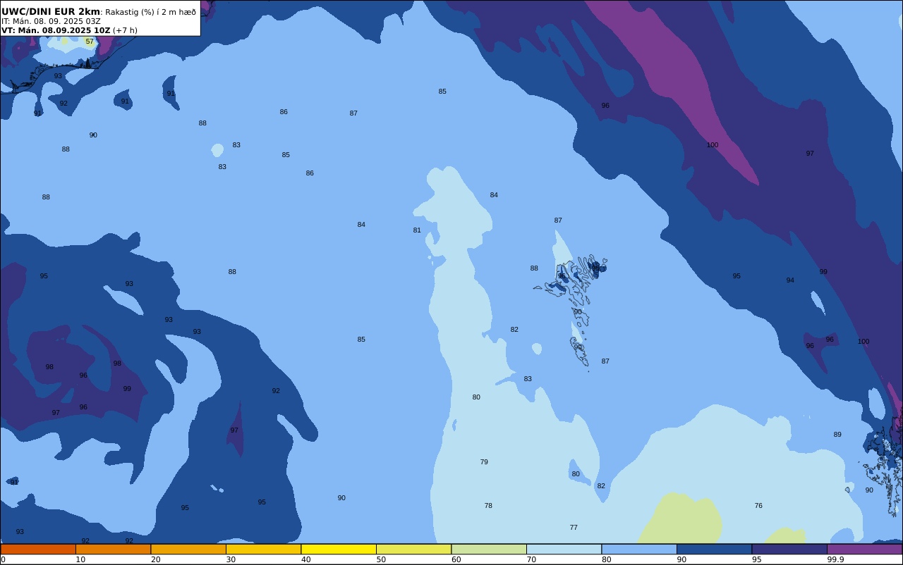Click the humidity value 81 on the map
Image resolution: width=903 pixels, height=565 pixels.
[x=417, y=230]
